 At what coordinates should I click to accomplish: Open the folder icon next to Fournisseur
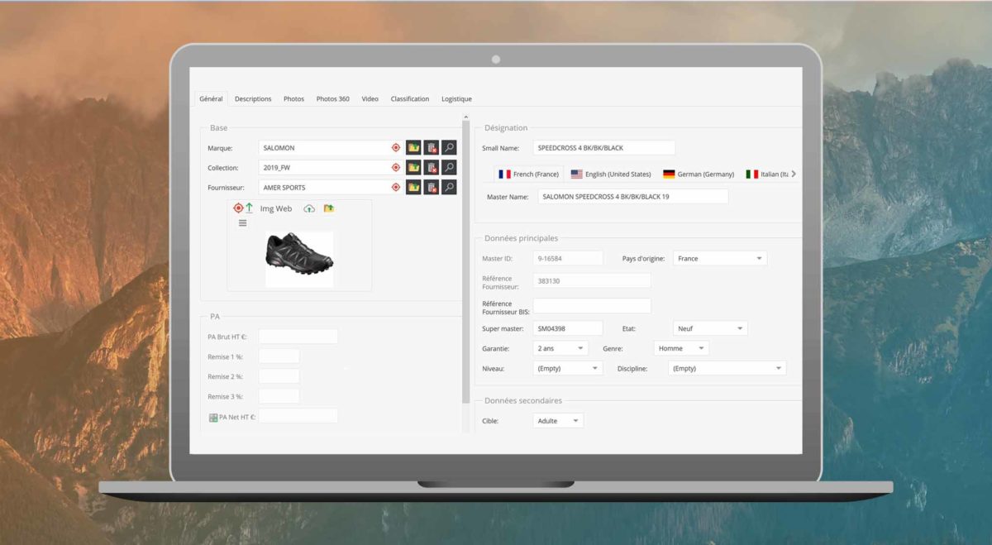click(x=413, y=187)
